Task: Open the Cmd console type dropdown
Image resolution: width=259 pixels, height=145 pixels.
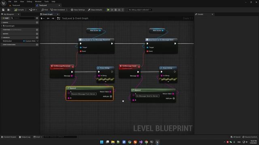Action: [38, 137]
